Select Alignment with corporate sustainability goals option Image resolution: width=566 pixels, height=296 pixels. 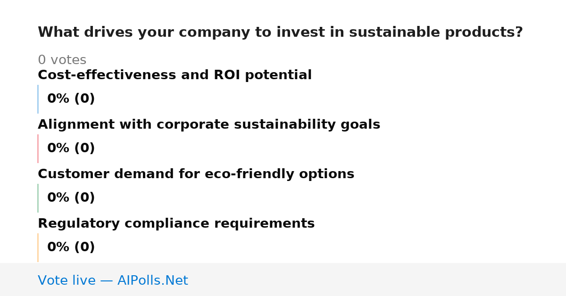point(209,125)
